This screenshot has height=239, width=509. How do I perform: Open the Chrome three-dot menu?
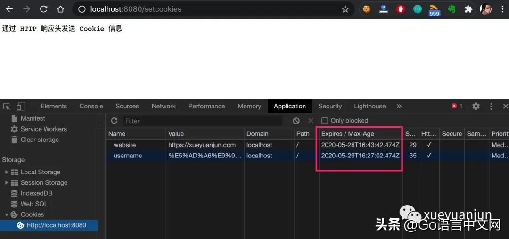point(502,9)
